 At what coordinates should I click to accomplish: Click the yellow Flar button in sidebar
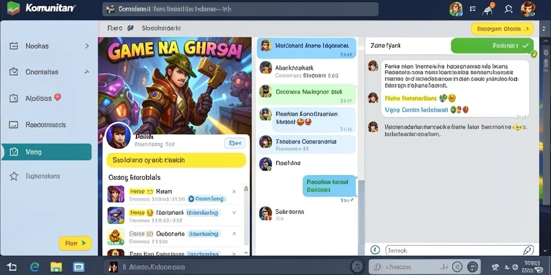click(x=75, y=243)
